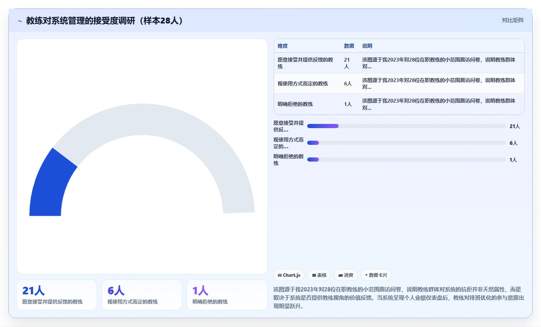Viewport: 541px width, 327px height.
Task: Click the 愿意接受并提供反... progress label
Action: tap(288, 126)
